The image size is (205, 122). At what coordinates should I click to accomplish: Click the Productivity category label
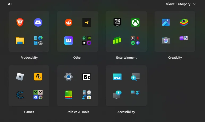tap(29, 58)
